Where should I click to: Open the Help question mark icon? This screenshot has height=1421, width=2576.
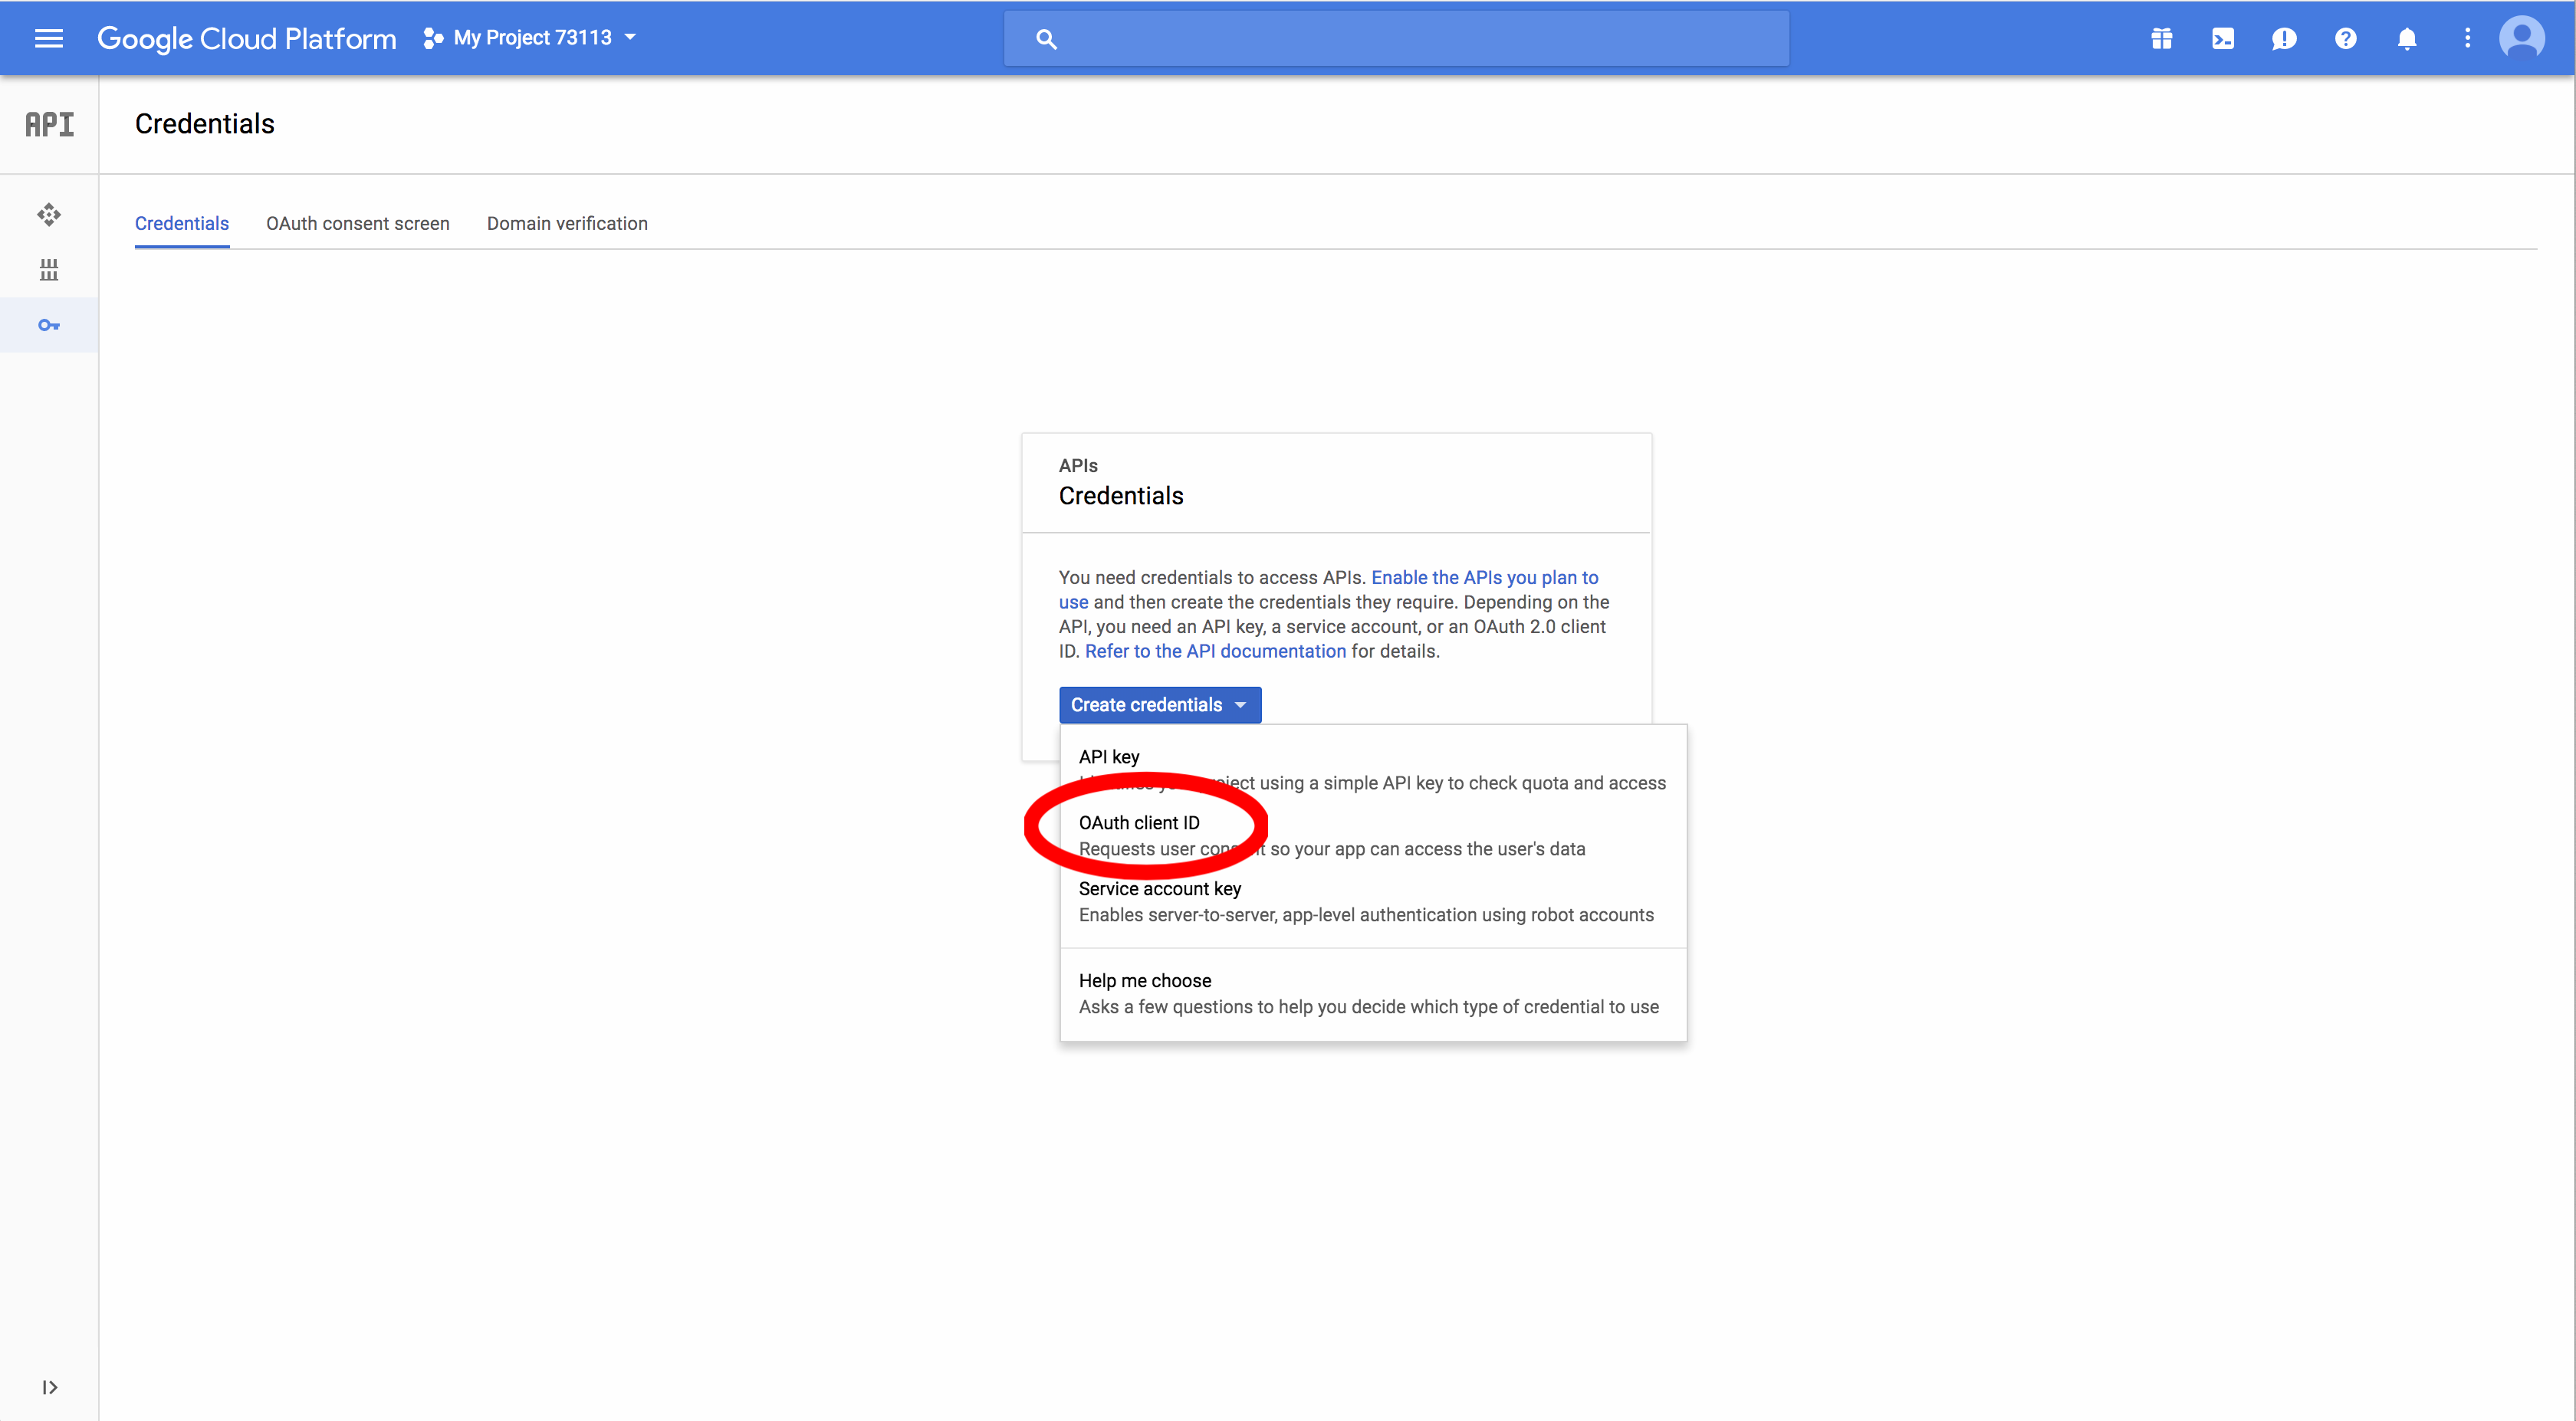(2346, 38)
